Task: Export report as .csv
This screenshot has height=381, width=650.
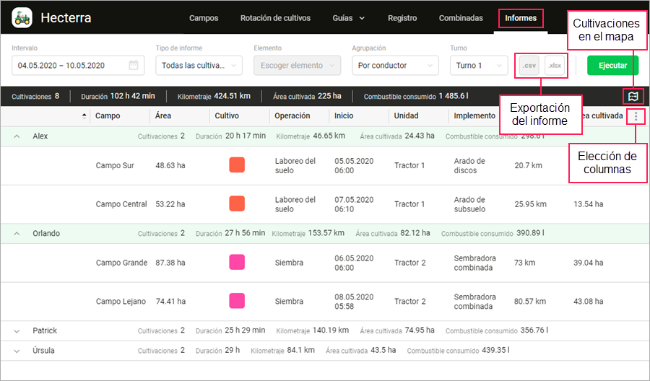Action: pyautogui.click(x=529, y=66)
